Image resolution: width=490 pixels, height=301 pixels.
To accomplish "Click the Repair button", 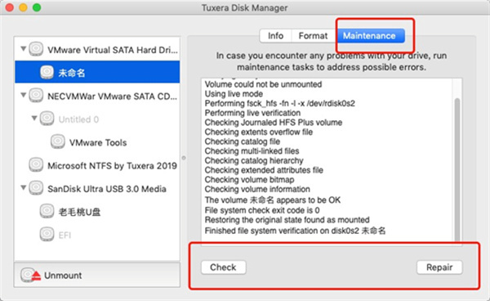I will point(439,267).
